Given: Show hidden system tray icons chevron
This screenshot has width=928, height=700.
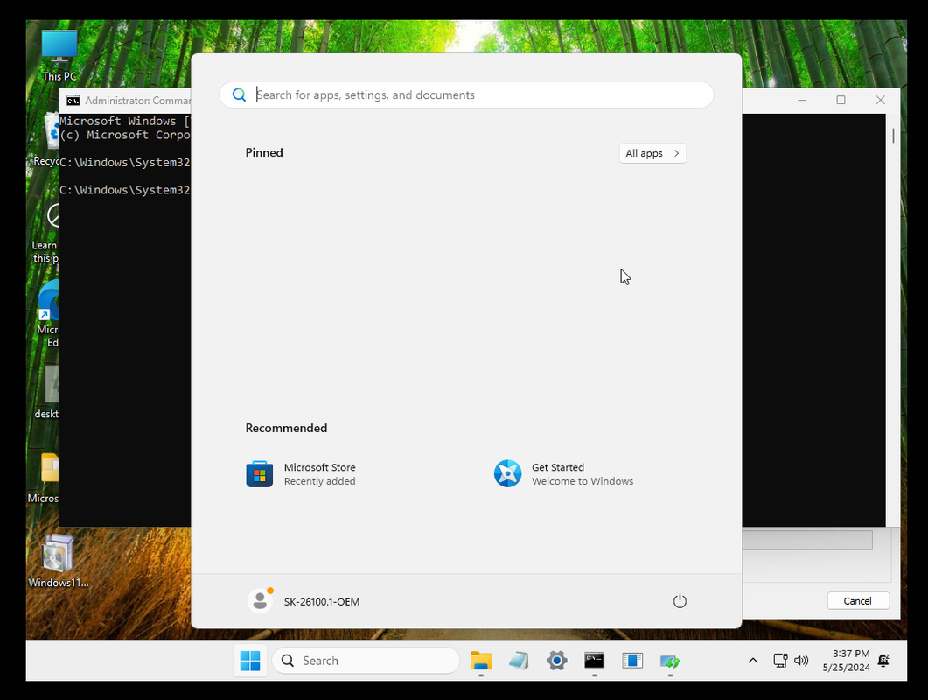Looking at the screenshot, I should pyautogui.click(x=753, y=661).
